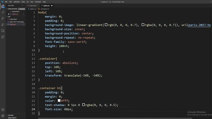Open the Edit menu
212x119 pixels.
click(10, 2)
